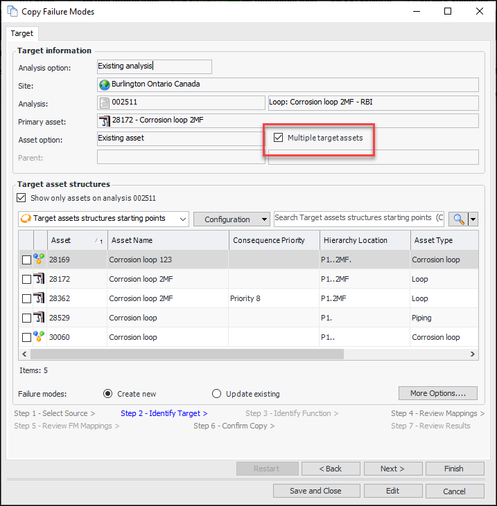Click loop icon for asset 28172 row
The width and height of the screenshot is (497, 506).
point(39,279)
